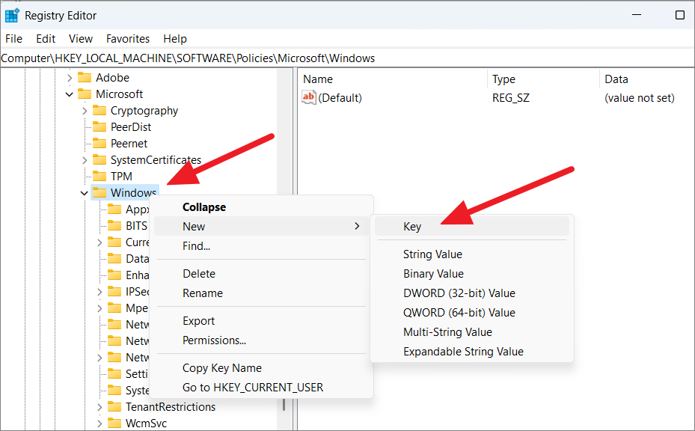Screen dimensions: 695x431
Task: Select the PeerDist key label
Action: (131, 127)
